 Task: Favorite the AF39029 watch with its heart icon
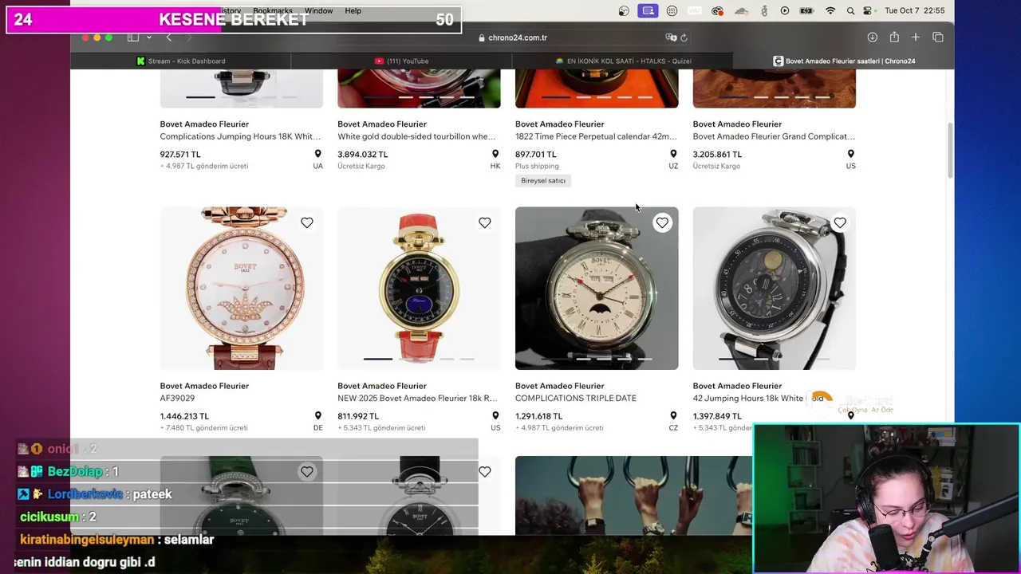(307, 223)
